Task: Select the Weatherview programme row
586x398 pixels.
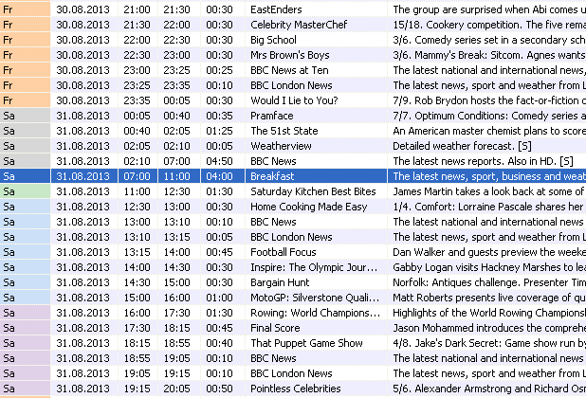Action: [281, 146]
